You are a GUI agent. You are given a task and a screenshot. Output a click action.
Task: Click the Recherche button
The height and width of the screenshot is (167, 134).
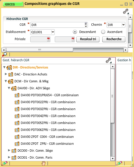114,39
